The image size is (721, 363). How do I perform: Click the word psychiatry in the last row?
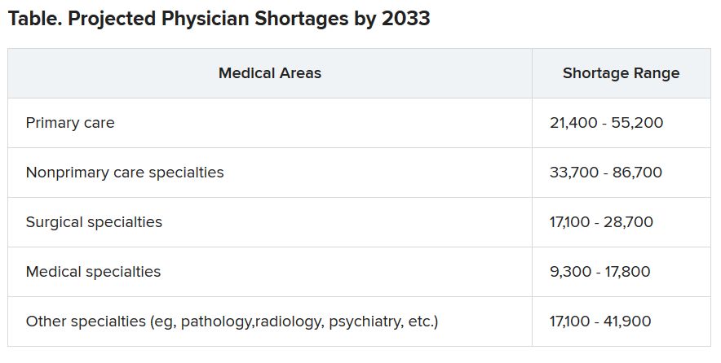tap(365, 321)
